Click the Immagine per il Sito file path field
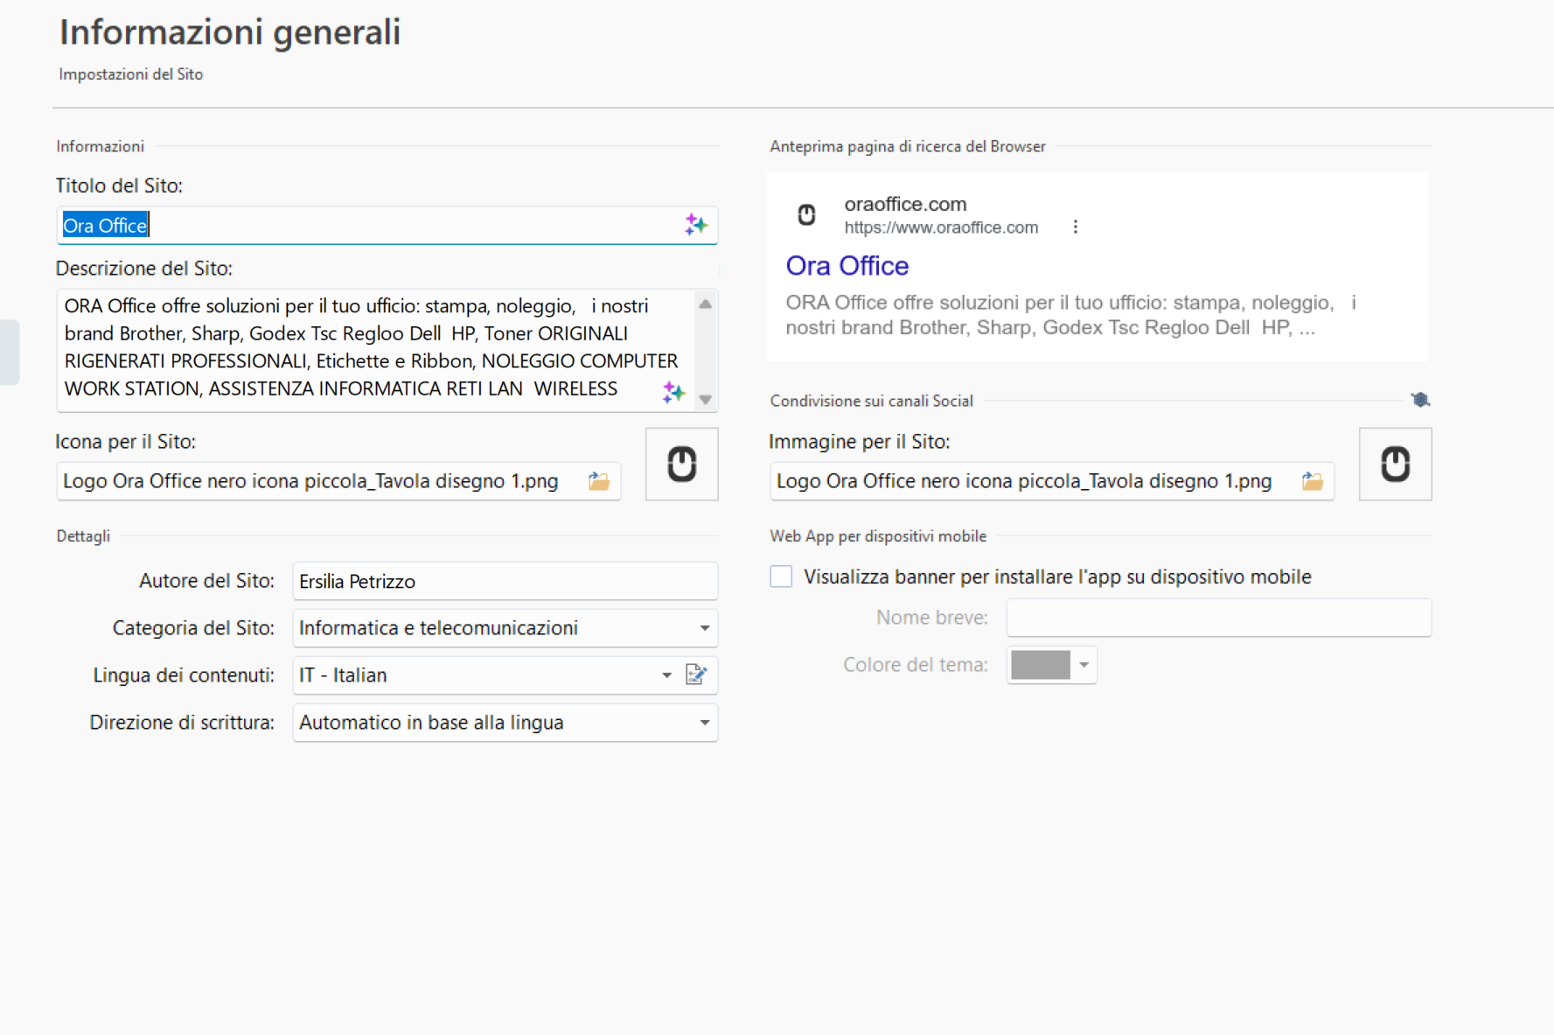The height and width of the screenshot is (1035, 1554). pyautogui.click(x=1052, y=481)
